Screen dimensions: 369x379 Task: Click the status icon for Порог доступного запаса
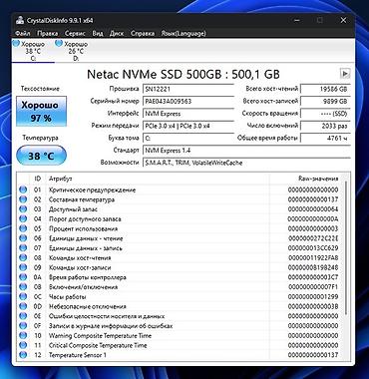point(23,219)
